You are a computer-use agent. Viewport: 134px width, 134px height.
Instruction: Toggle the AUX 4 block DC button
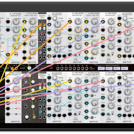coord(125,68)
